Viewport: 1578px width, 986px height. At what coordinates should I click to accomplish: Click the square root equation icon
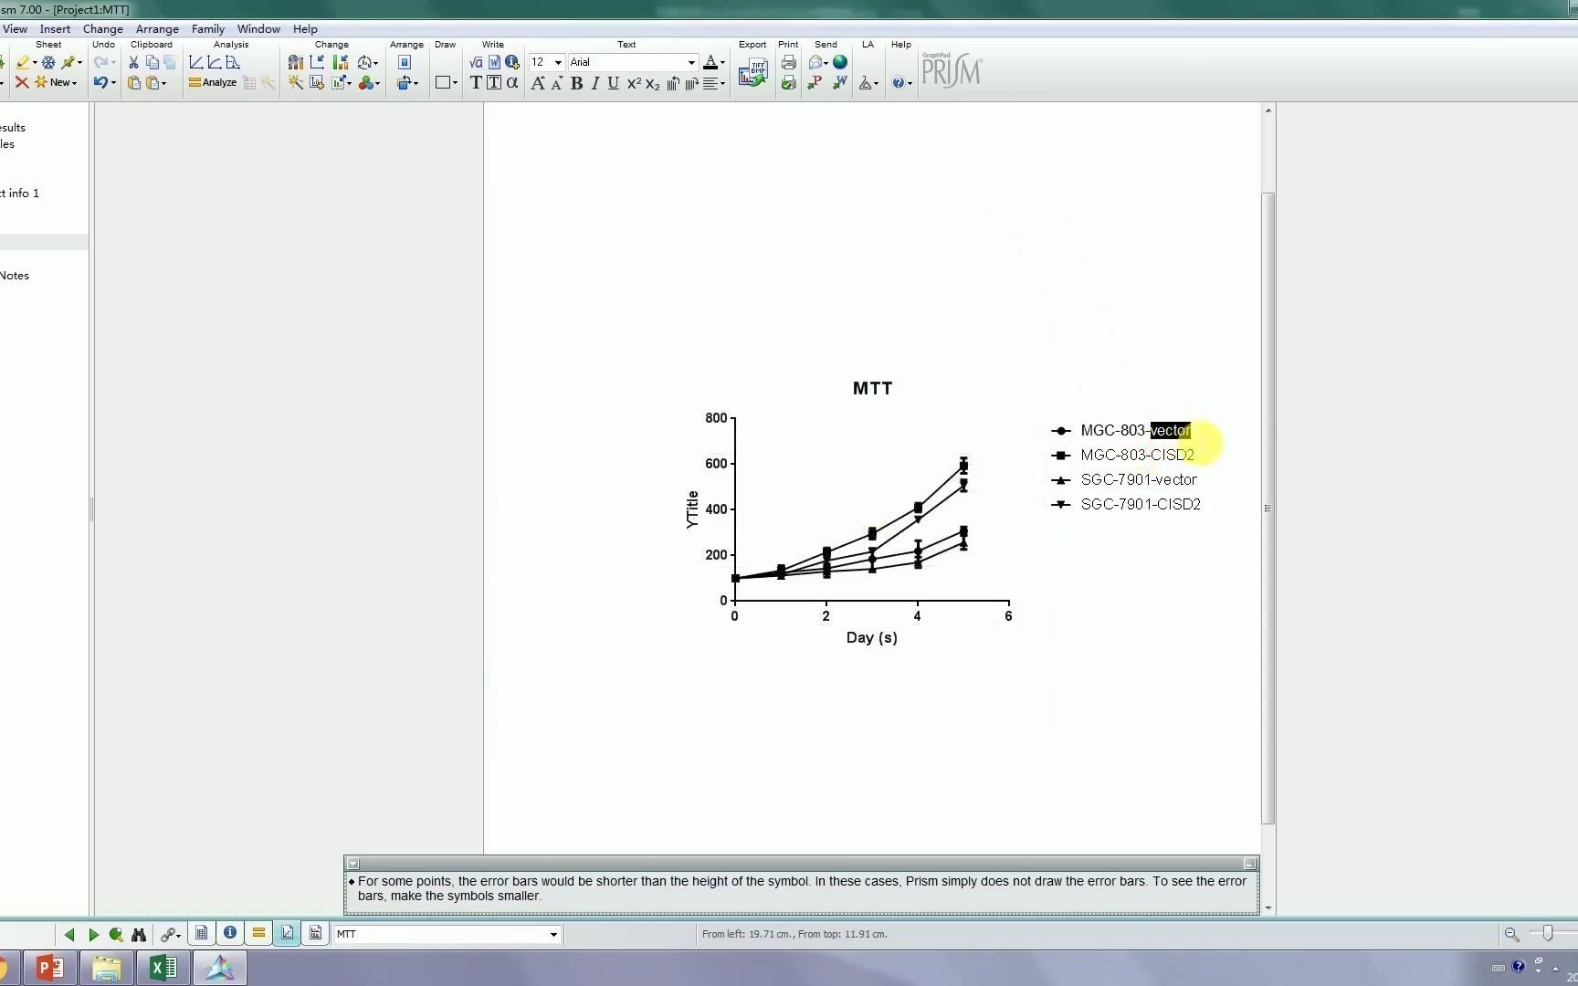(x=476, y=62)
